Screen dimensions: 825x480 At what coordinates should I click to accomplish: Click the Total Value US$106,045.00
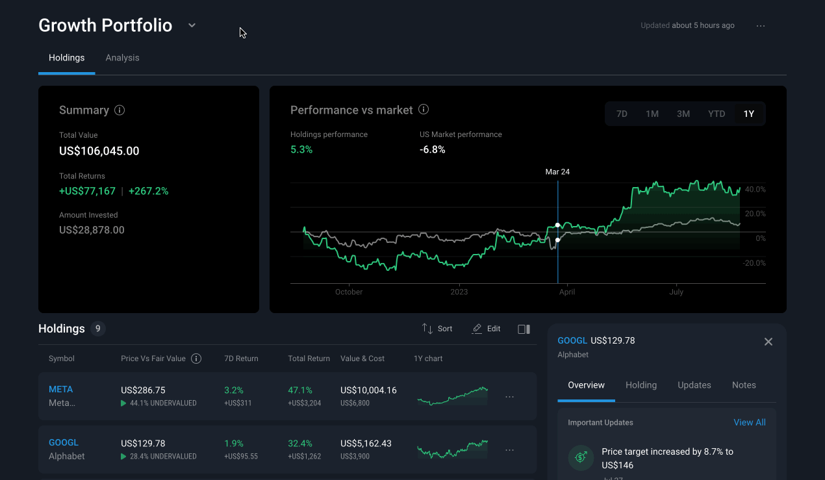[99, 151]
